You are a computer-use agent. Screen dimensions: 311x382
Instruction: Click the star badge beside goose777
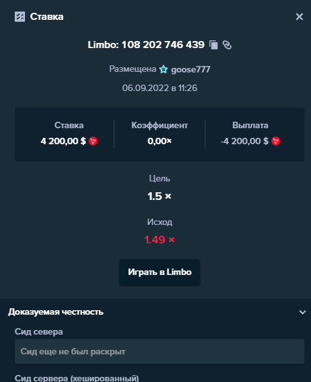point(164,69)
